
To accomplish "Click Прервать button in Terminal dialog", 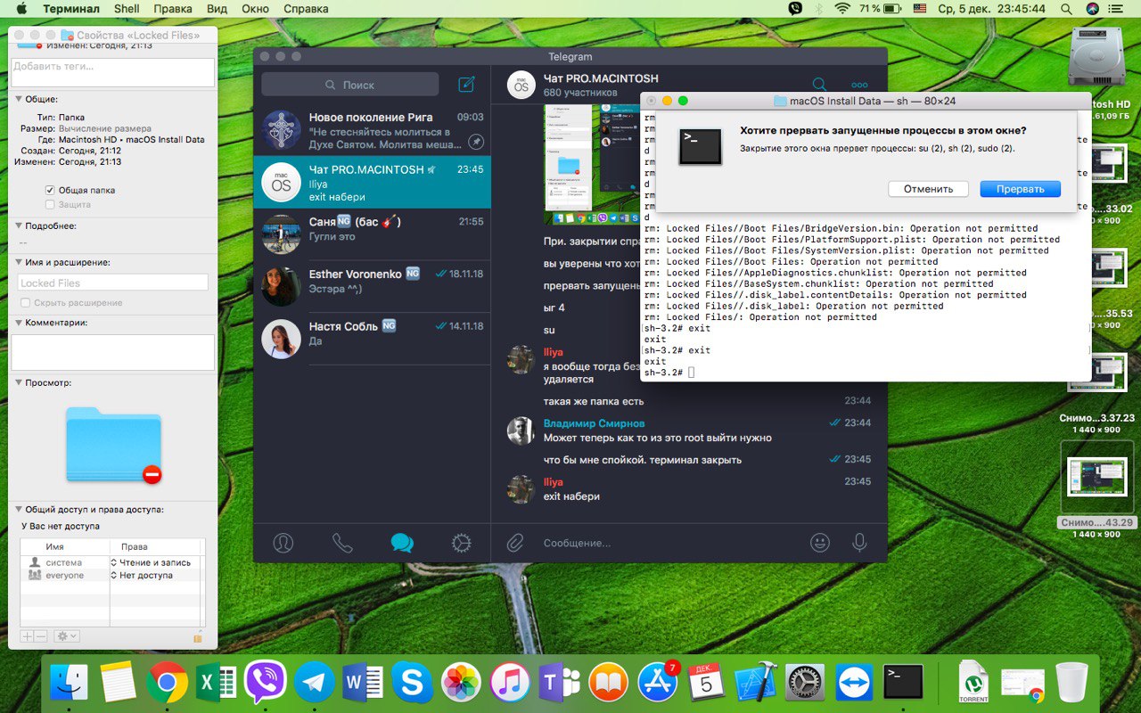I will 1020,189.
